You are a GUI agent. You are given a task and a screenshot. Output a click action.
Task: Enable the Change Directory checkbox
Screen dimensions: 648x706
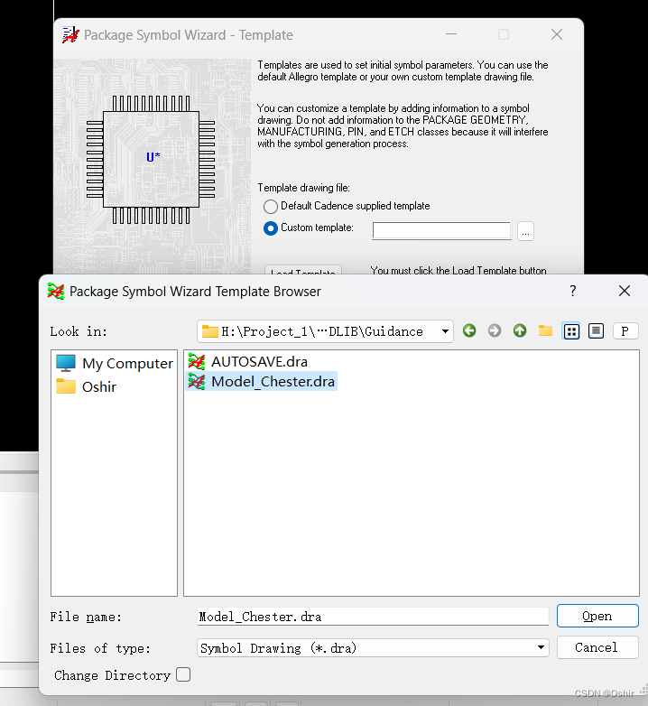click(x=183, y=674)
